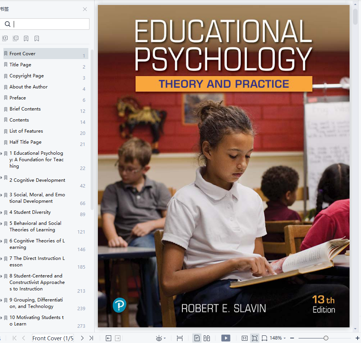Click the bookmark icon beside Brief Contents

(x=6, y=109)
